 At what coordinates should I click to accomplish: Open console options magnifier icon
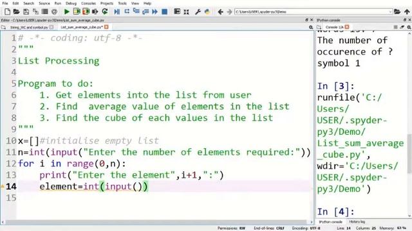[409, 27]
